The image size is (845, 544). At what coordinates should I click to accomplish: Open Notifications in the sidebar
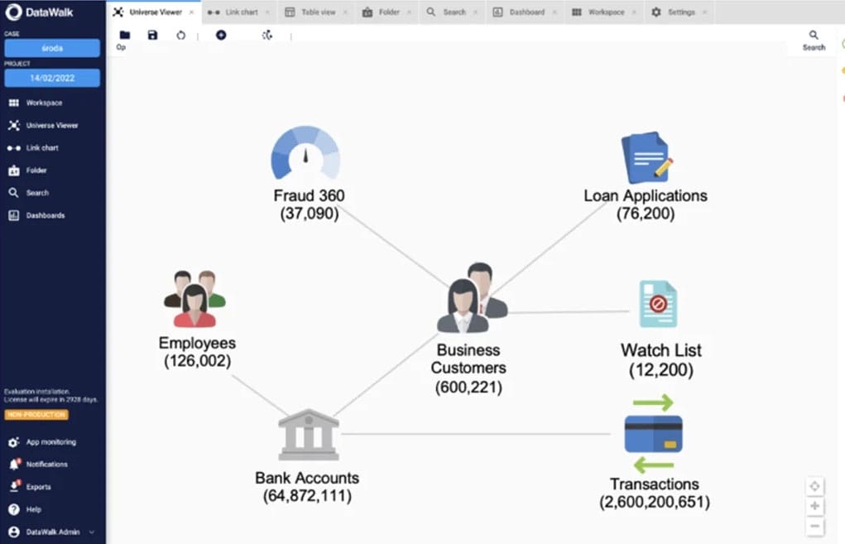click(x=46, y=465)
